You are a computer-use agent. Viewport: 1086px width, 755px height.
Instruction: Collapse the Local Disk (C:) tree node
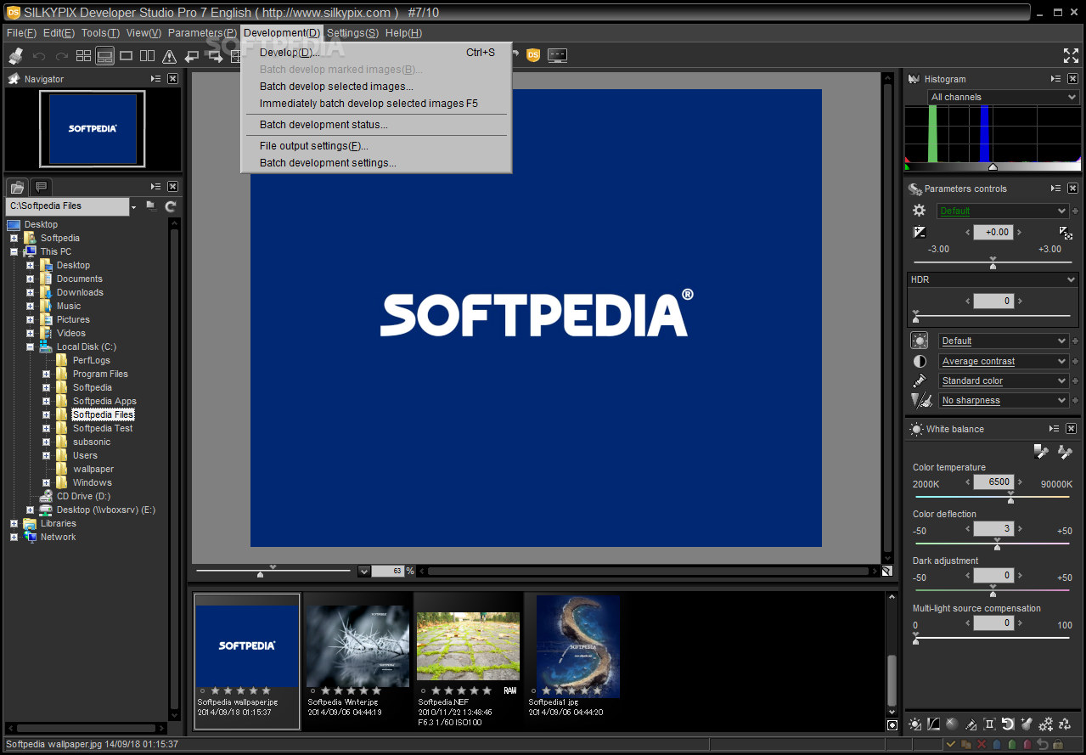tap(30, 347)
